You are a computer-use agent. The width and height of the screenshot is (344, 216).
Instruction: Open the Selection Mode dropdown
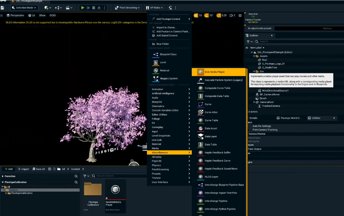point(24,8)
